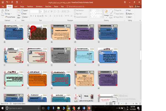Open the Arrange tool
The width and height of the screenshot is (166, 111).
point(106,14)
